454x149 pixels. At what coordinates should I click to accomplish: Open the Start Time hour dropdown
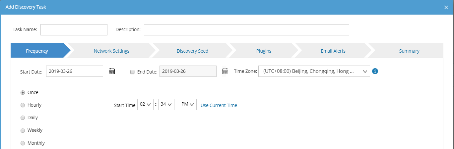click(x=145, y=105)
